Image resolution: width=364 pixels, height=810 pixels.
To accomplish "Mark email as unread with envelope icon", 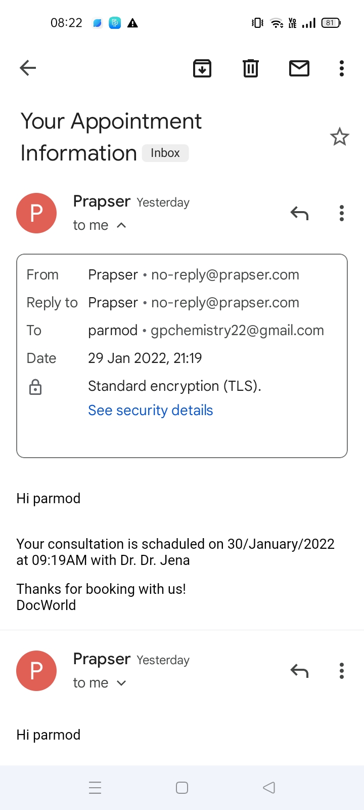I will tap(299, 68).
